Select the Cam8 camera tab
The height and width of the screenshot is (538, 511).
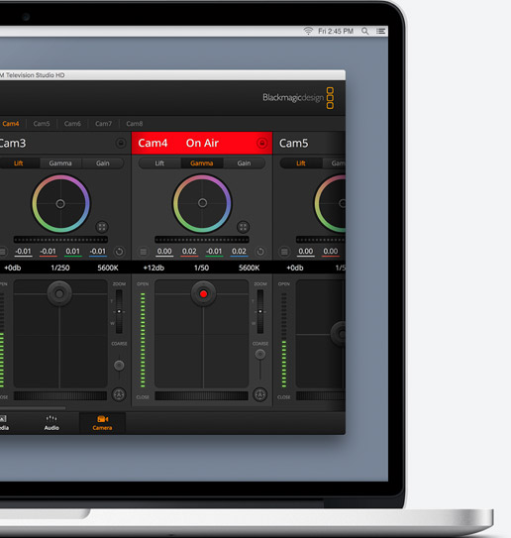click(x=134, y=124)
